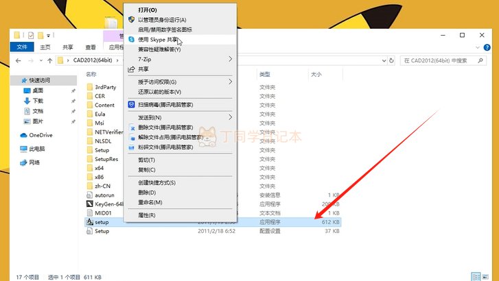This screenshot has height=281, width=499.
Task: Click Tencent shield scan icon
Action: click(x=131, y=105)
